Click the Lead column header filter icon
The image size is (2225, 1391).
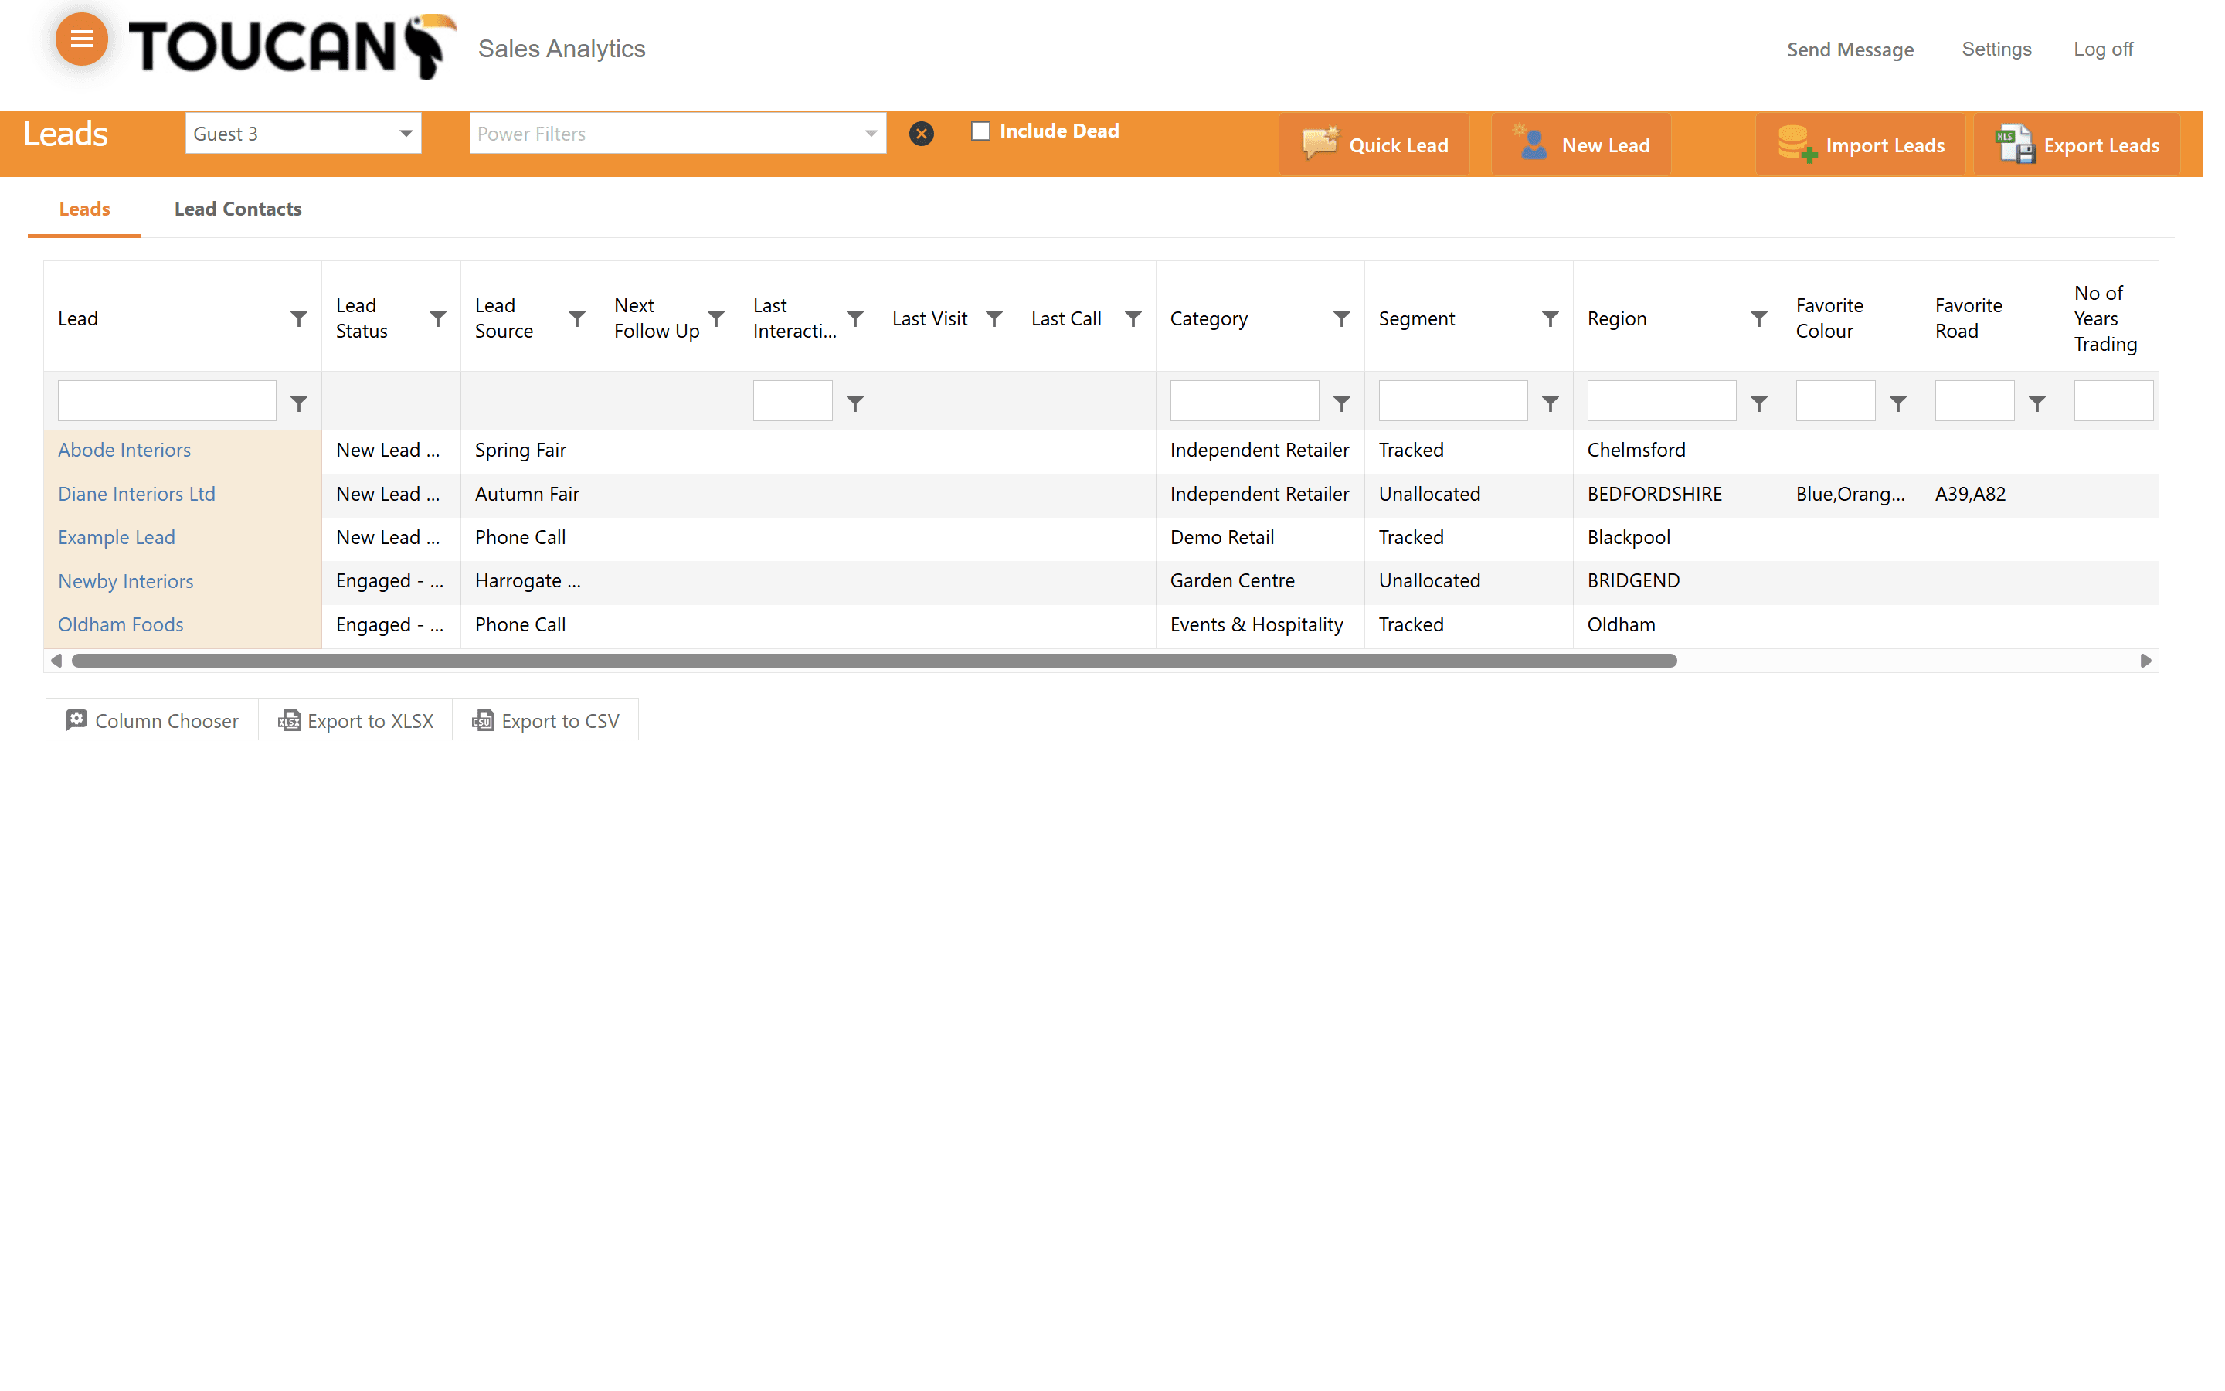pyautogui.click(x=299, y=318)
